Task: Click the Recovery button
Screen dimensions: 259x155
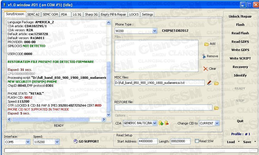Action: coord(240,67)
